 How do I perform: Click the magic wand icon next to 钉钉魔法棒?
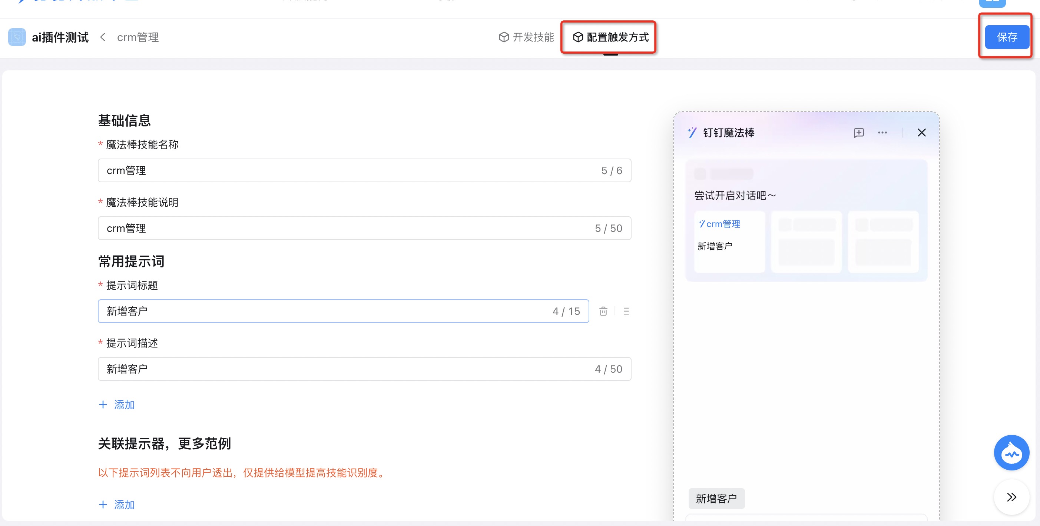(692, 133)
